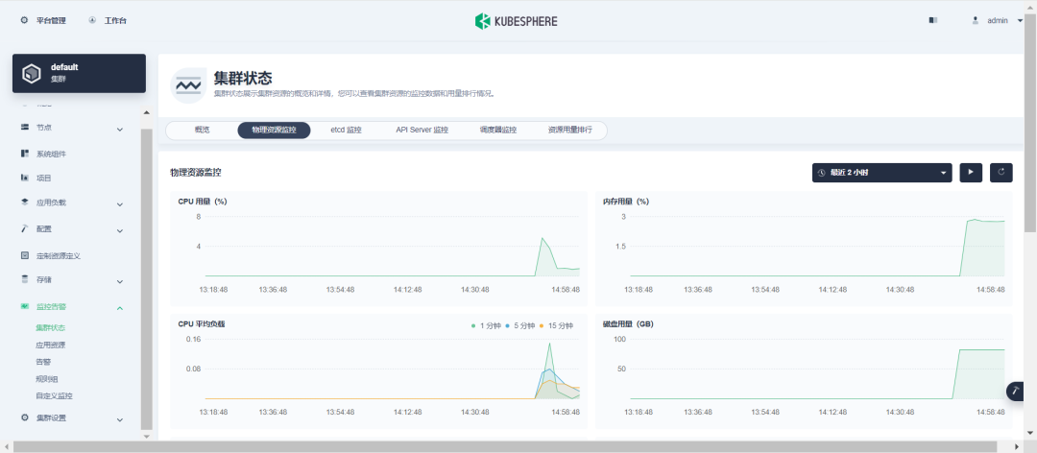The width and height of the screenshot is (1037, 453).
Task: Click the 应用负载 workloads sidebar icon
Action: tap(24, 203)
